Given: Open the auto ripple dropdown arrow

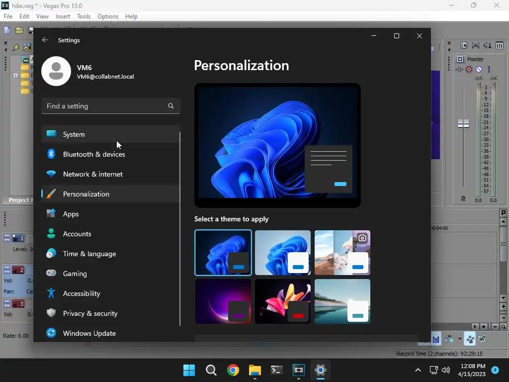Looking at the screenshot, I should pos(460,339).
